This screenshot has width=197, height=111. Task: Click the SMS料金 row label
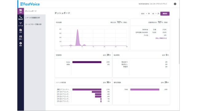coord(145,30)
